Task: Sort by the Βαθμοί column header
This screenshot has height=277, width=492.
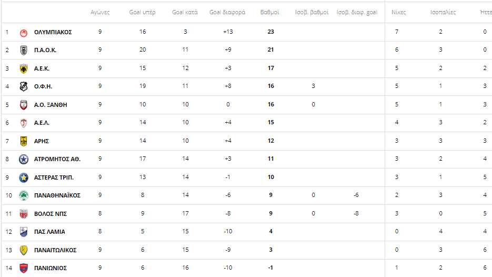Action: pos(269,12)
